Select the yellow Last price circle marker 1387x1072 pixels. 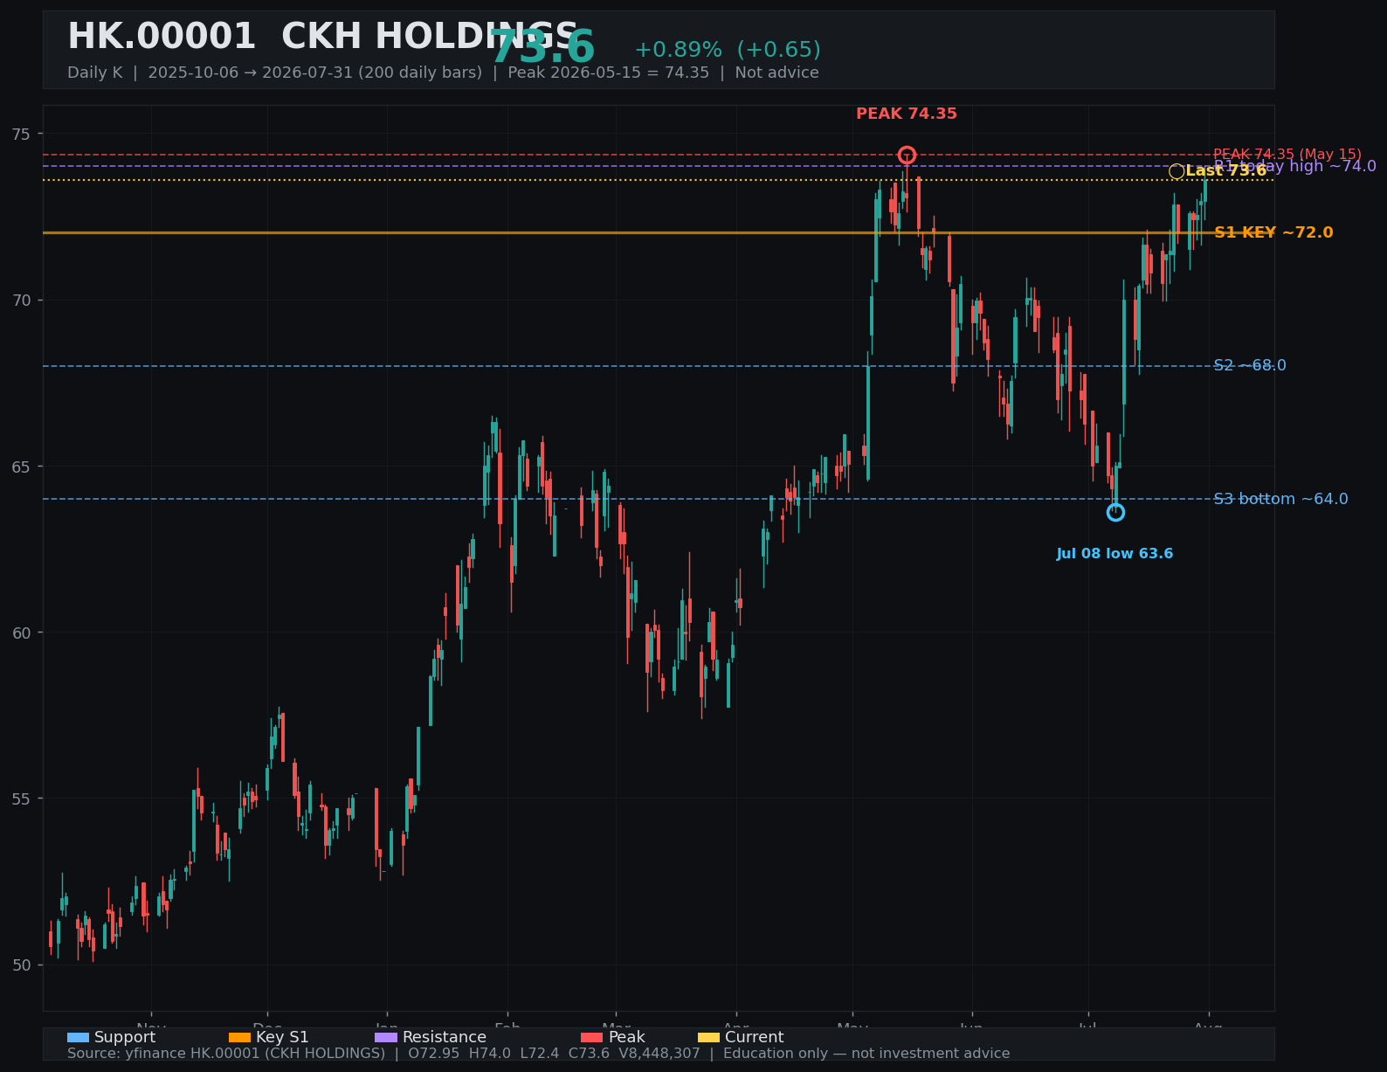coord(1177,171)
